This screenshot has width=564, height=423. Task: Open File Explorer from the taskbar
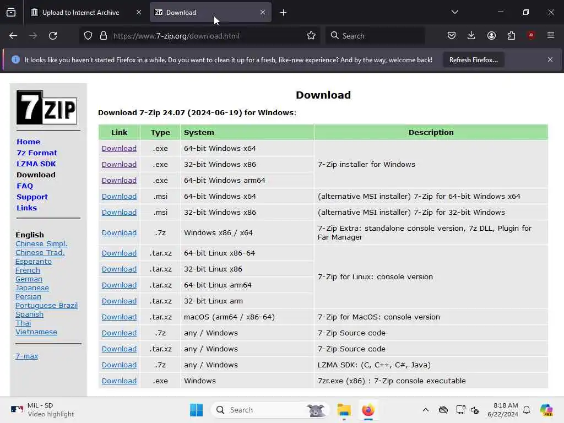pos(344,410)
